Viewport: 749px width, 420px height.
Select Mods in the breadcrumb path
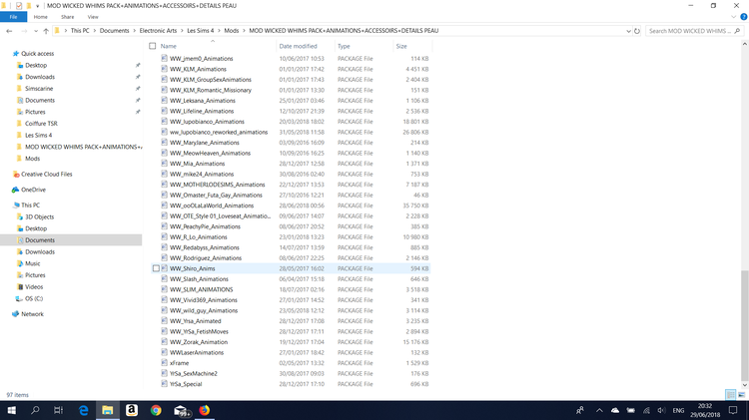coord(232,31)
